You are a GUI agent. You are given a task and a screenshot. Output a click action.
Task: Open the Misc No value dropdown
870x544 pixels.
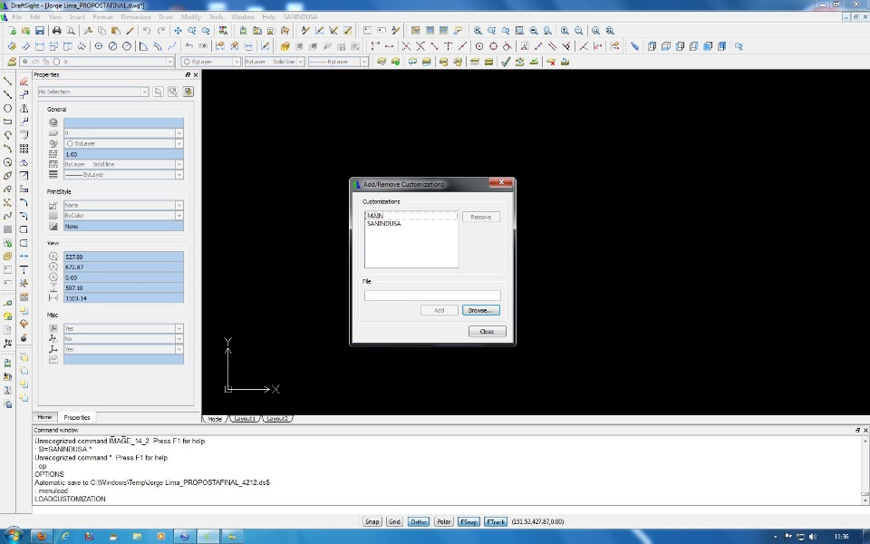tap(179, 338)
